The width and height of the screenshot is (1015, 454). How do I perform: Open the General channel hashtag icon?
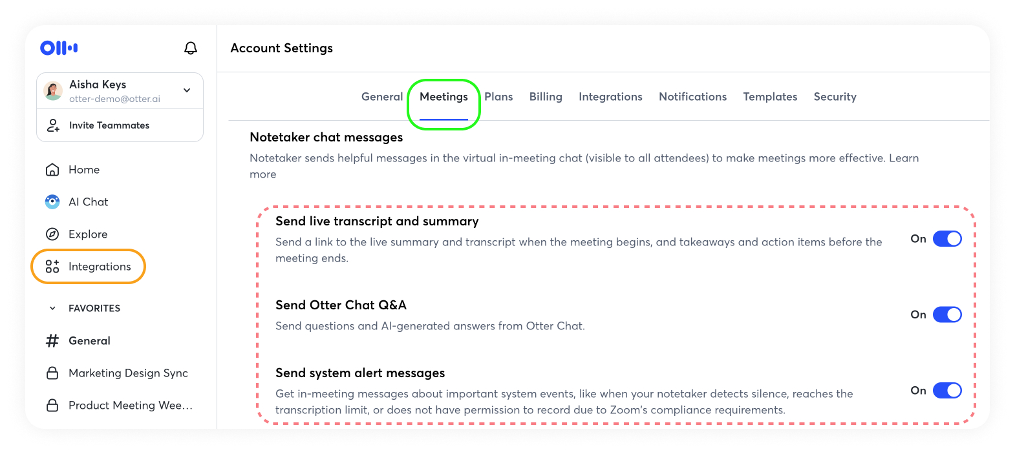point(52,341)
